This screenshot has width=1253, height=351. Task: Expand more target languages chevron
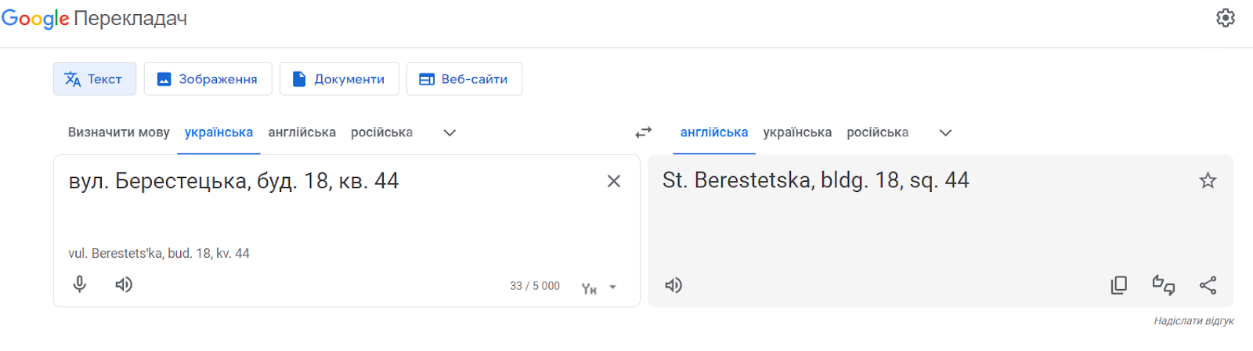945,132
